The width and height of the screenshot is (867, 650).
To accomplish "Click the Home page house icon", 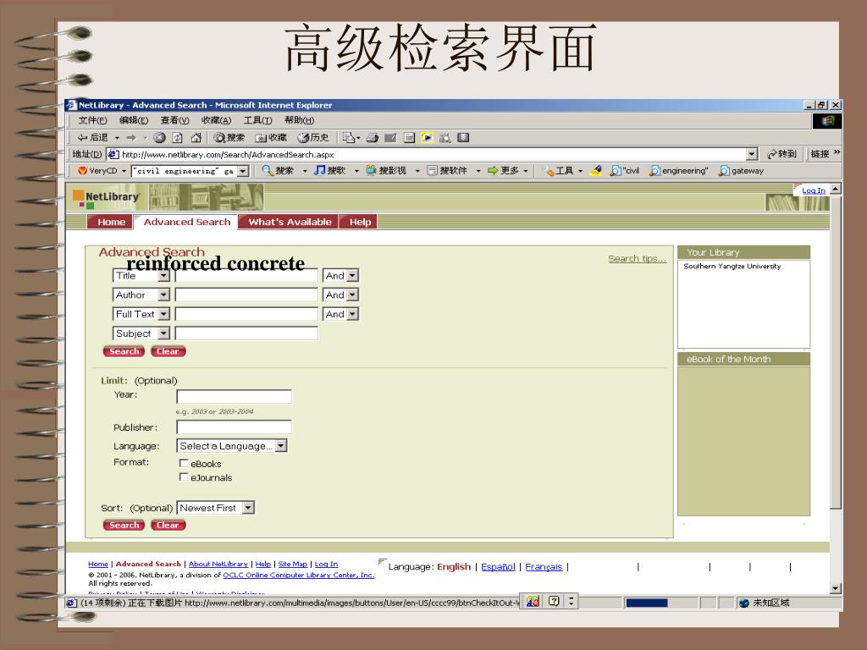I will [196, 138].
